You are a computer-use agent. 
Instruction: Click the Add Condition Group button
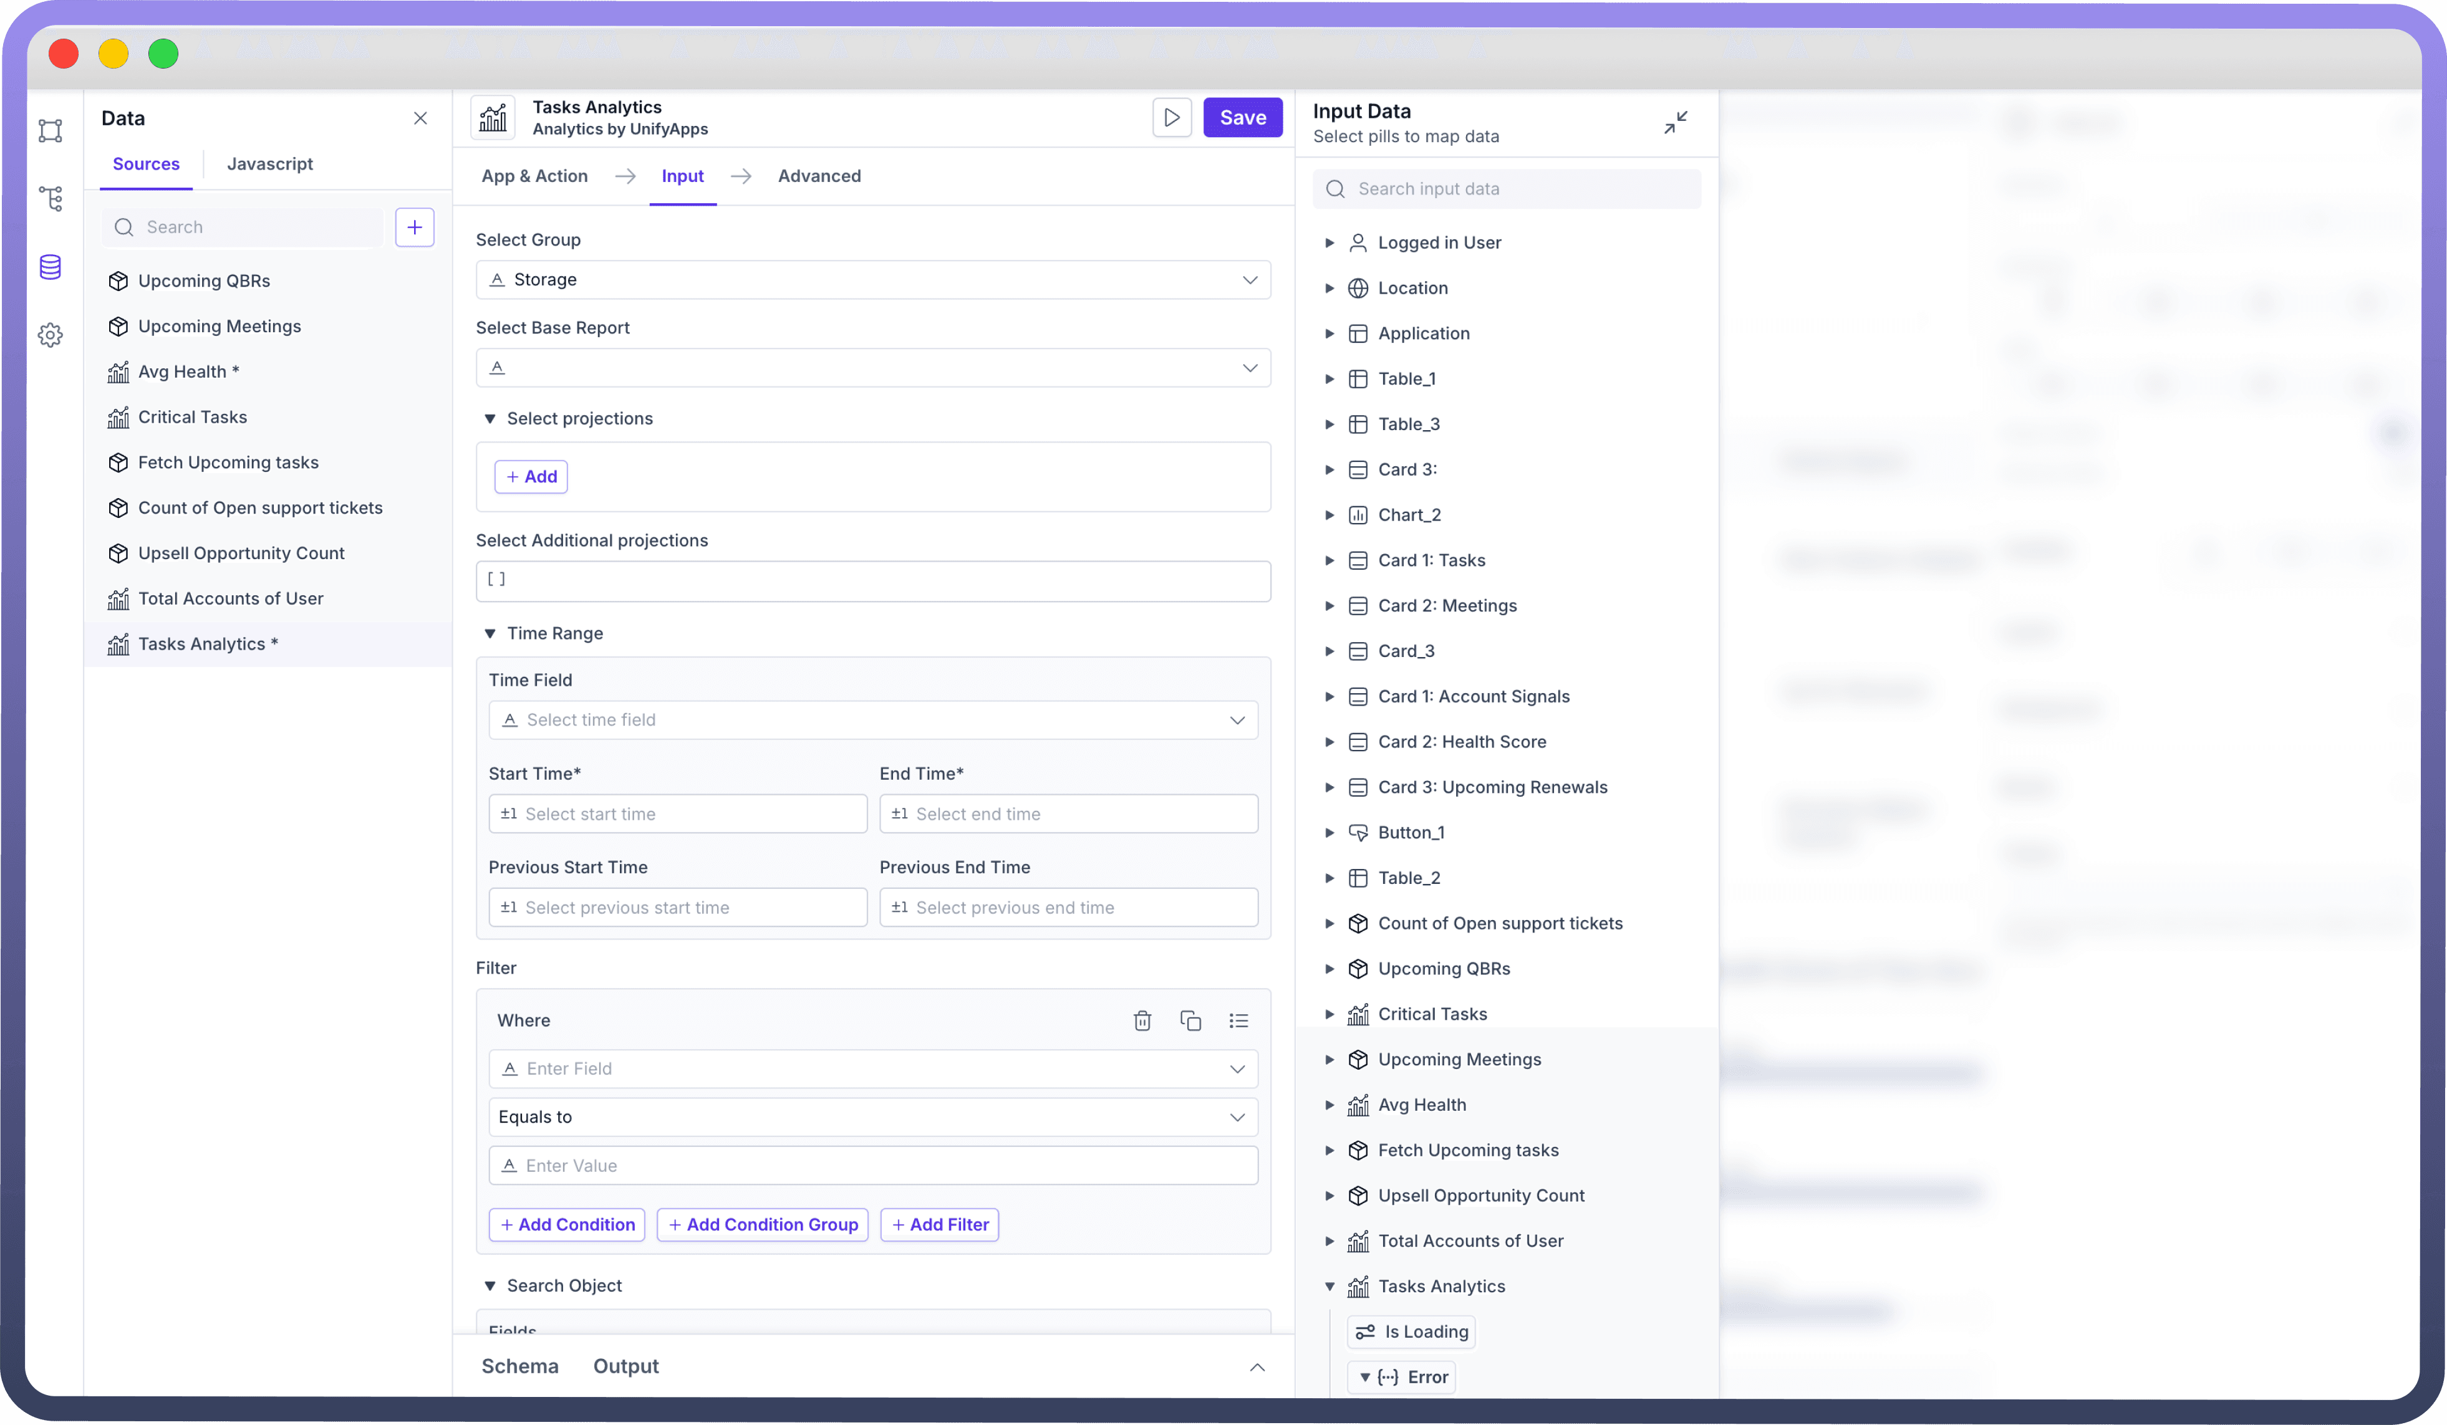tap(762, 1225)
